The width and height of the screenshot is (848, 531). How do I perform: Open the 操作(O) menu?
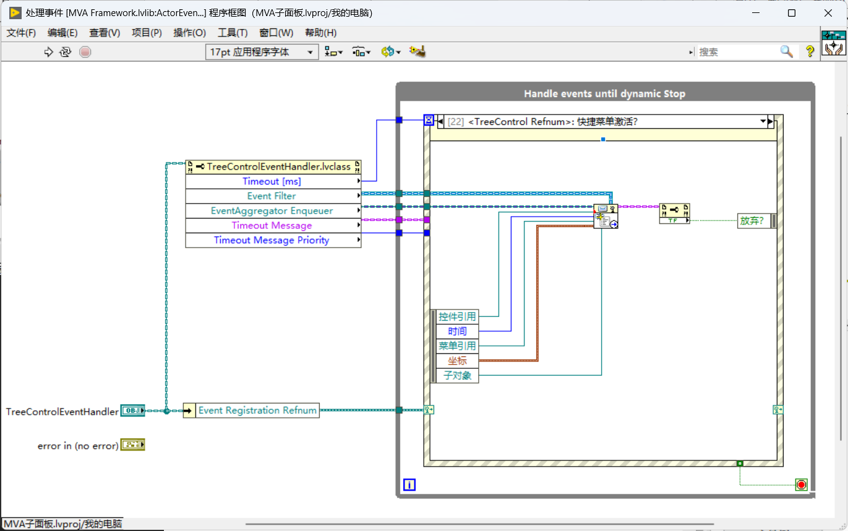pyautogui.click(x=189, y=33)
